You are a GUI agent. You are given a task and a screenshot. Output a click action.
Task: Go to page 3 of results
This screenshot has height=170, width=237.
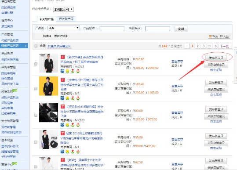pyautogui.click(x=204, y=46)
